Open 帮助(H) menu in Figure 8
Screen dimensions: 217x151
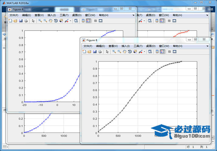[x=178, y=46]
